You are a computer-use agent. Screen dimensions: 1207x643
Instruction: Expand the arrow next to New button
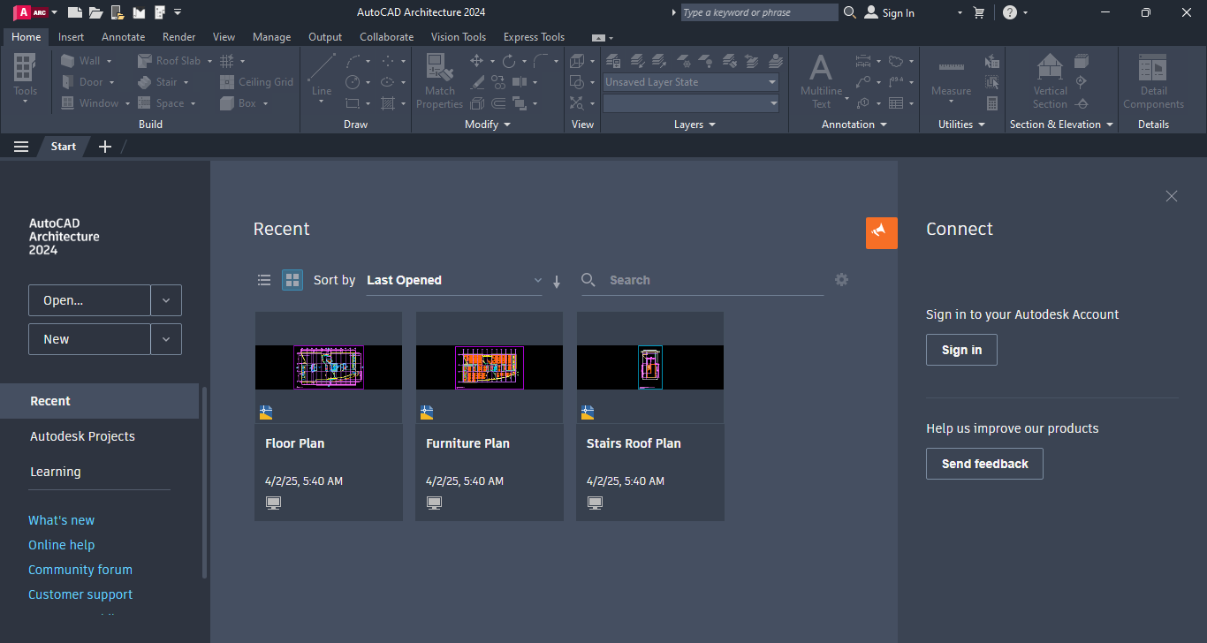(166, 339)
